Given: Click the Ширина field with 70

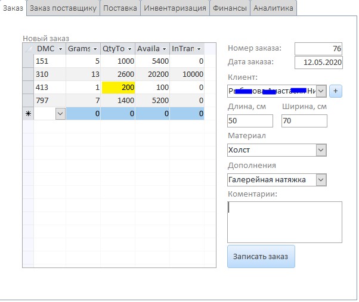Looking at the screenshot, I should [304, 121].
